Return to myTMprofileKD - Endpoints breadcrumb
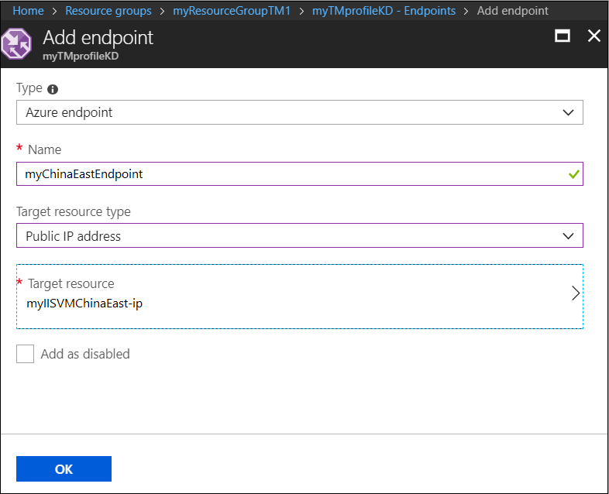This screenshot has height=494, width=609. [x=384, y=11]
